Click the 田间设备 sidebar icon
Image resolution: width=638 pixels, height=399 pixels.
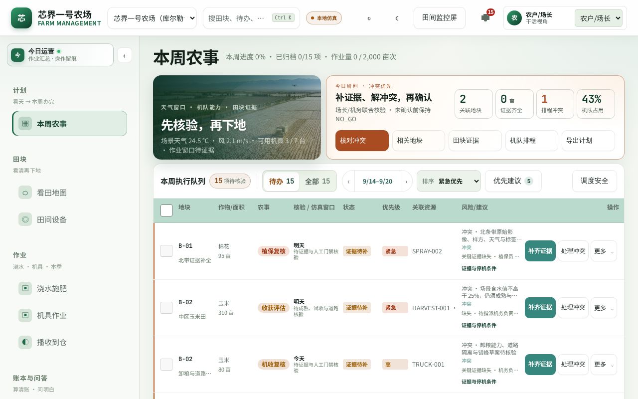coord(25,219)
